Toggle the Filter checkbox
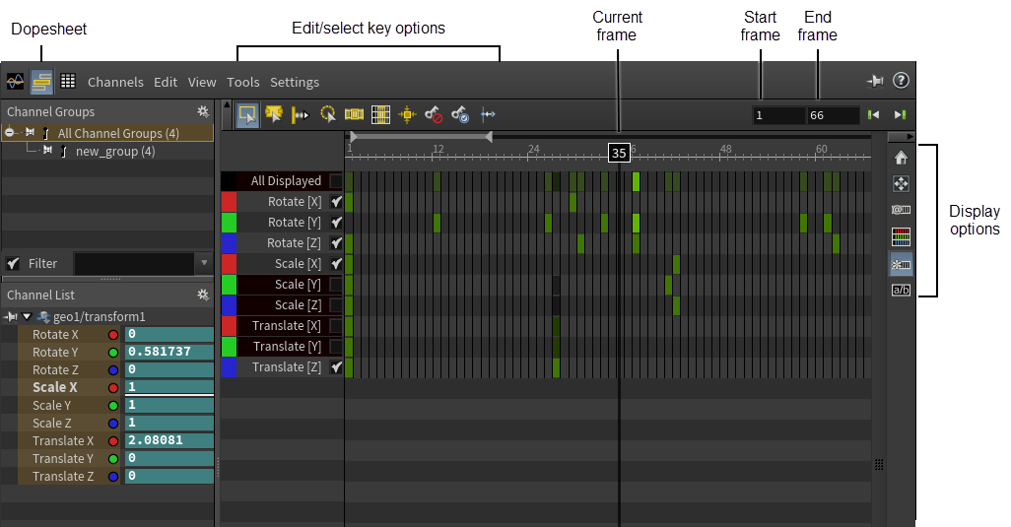The width and height of the screenshot is (1011, 527). coord(12,264)
